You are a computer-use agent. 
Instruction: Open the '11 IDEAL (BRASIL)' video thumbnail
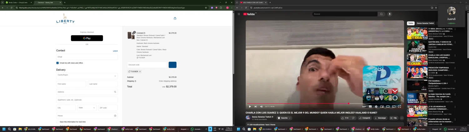click(x=417, y=33)
